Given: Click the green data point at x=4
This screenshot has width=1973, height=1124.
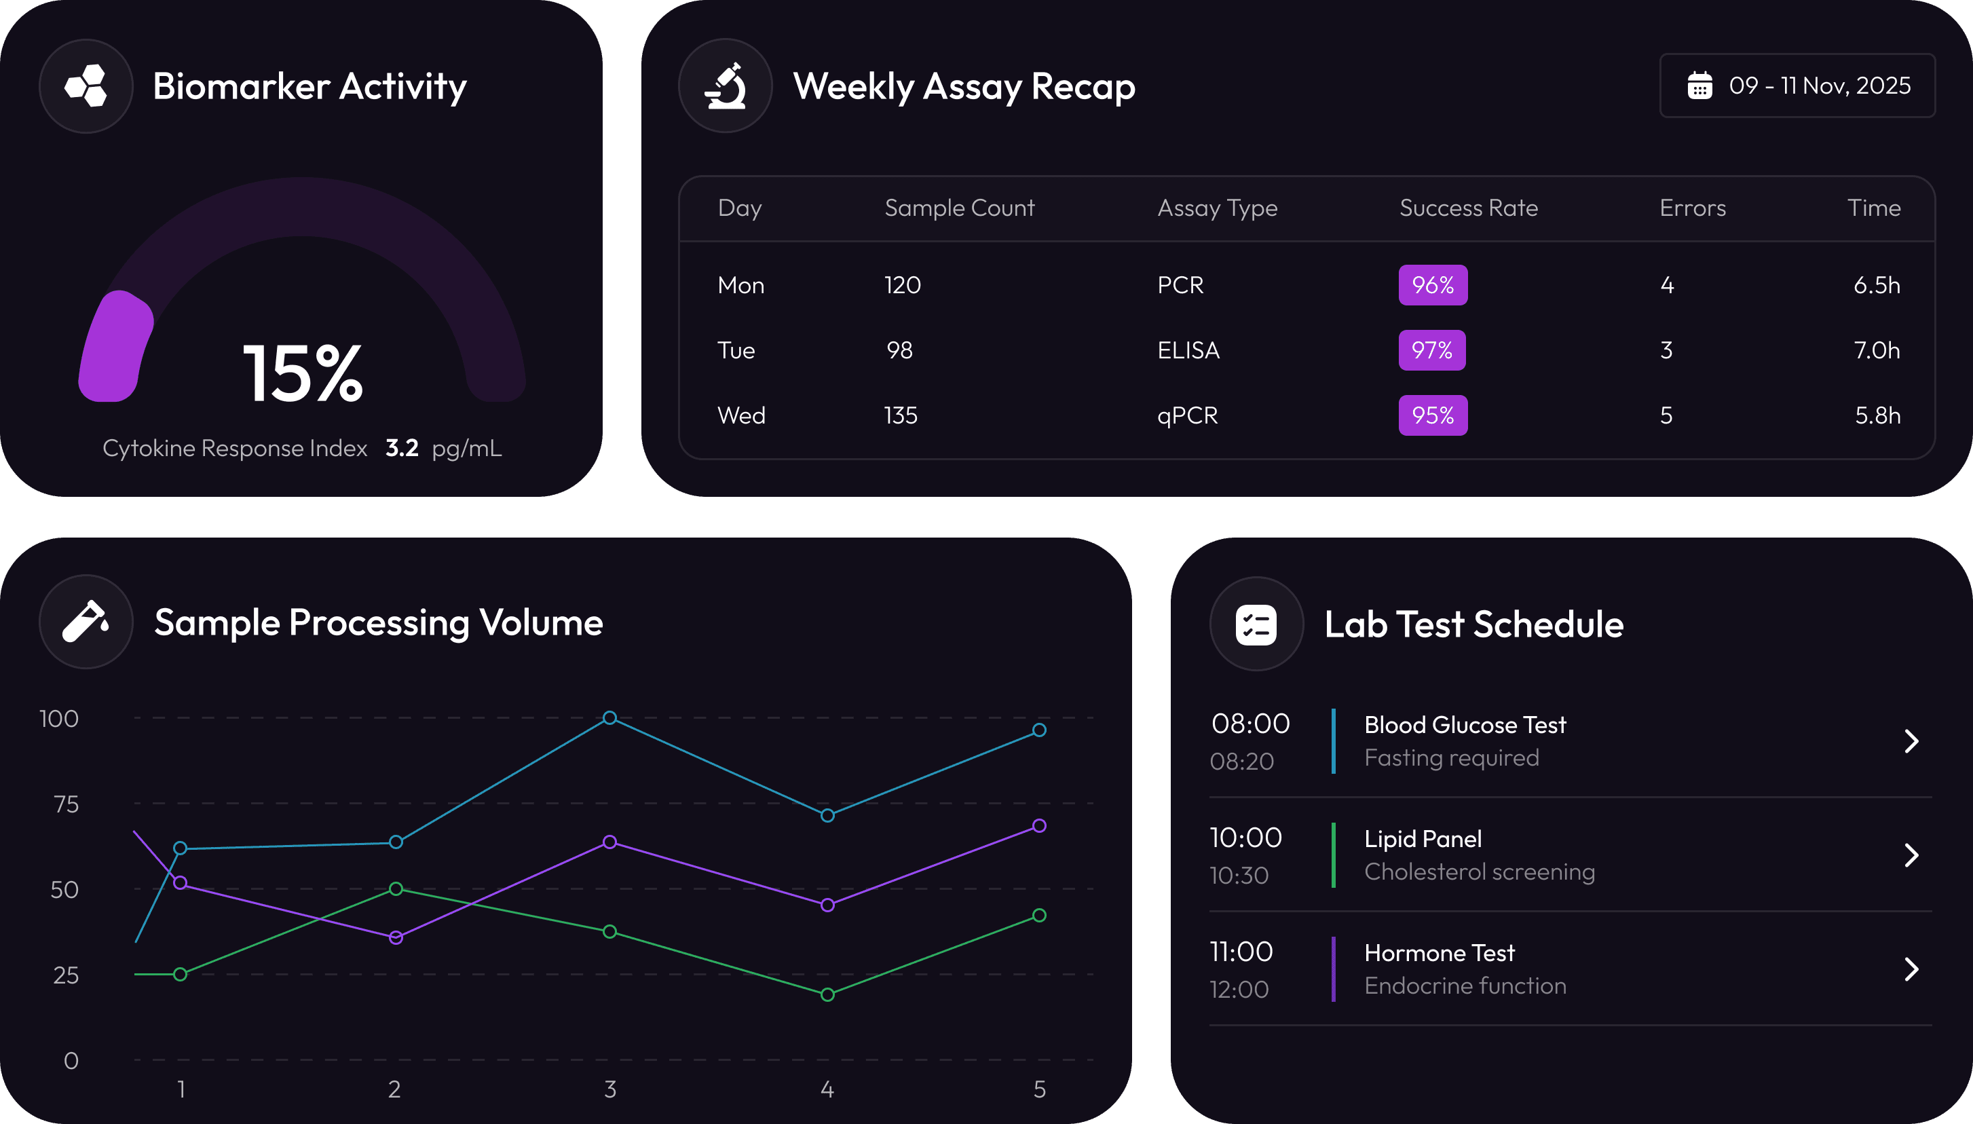Looking at the screenshot, I should coord(827,994).
